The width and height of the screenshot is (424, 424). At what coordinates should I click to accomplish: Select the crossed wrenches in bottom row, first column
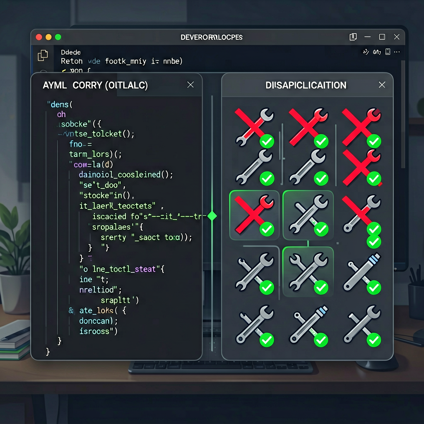(255, 325)
